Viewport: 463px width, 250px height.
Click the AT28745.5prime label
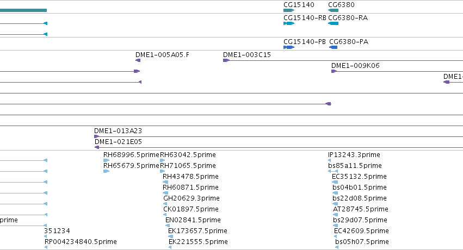pos(361,209)
